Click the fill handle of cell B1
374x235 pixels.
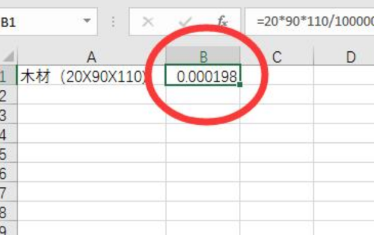[x=240, y=84]
